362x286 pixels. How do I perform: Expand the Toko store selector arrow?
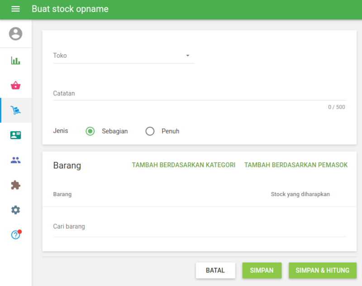[187, 55]
